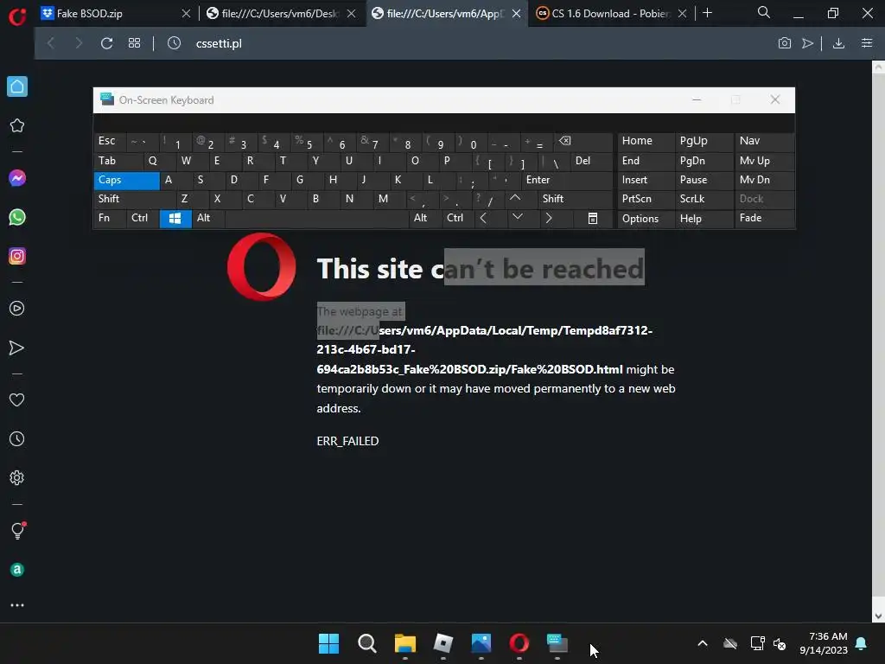Open the lightbulb tips icon in sidebar

[x=17, y=530]
